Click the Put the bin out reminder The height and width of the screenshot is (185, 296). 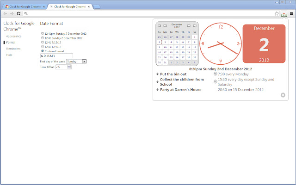[173, 74]
